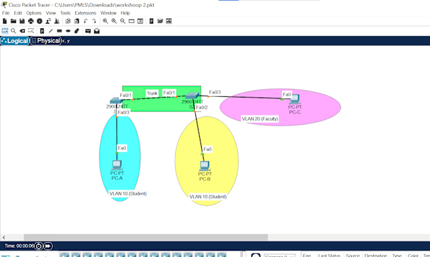Click Fast Forward Time button
The height and width of the screenshot is (257, 430).
tap(48, 246)
